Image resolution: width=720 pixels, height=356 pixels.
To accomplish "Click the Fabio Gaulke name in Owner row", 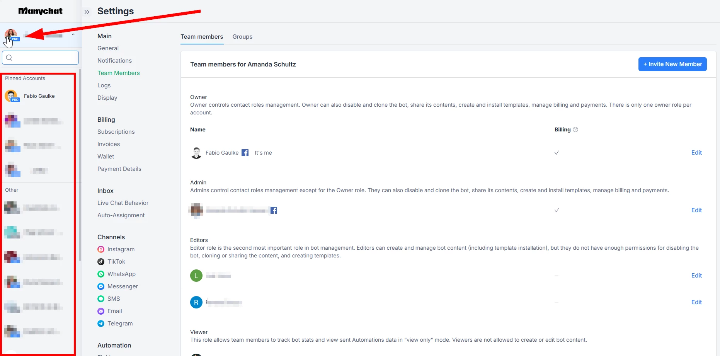I will 222,153.
